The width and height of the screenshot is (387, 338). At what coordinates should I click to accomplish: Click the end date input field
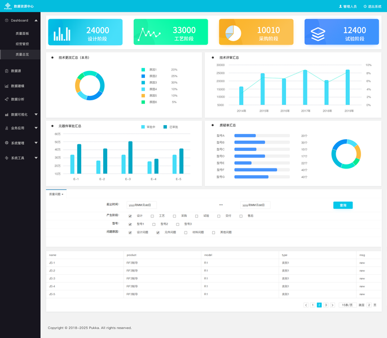coord(256,205)
